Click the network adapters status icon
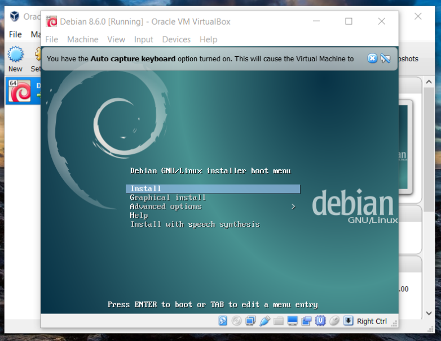The height and width of the screenshot is (341, 441). 250,321
